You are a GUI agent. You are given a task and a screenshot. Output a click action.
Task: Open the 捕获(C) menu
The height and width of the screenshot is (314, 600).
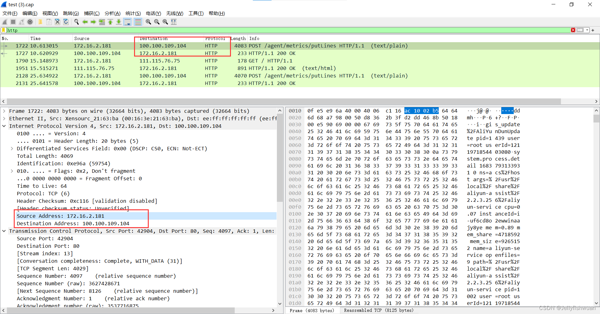(x=92, y=13)
